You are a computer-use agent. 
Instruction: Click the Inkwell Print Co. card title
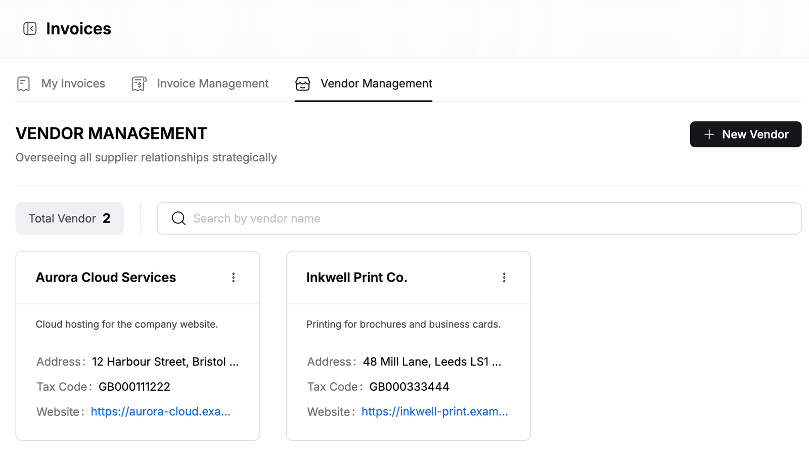(x=357, y=278)
